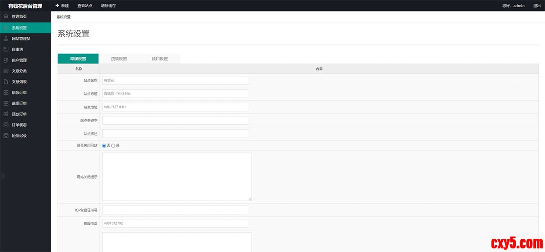This screenshot has height=252, width=545.
Task: Click the gear icon beside 系统设置 in sidebar
Action: 6,28
